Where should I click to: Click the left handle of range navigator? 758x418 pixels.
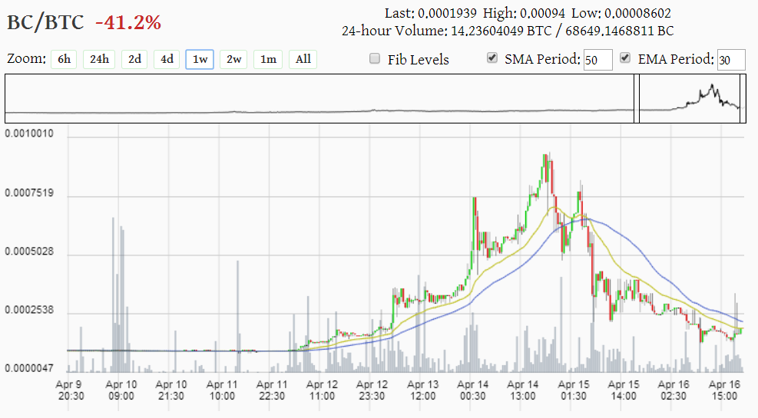[637, 98]
